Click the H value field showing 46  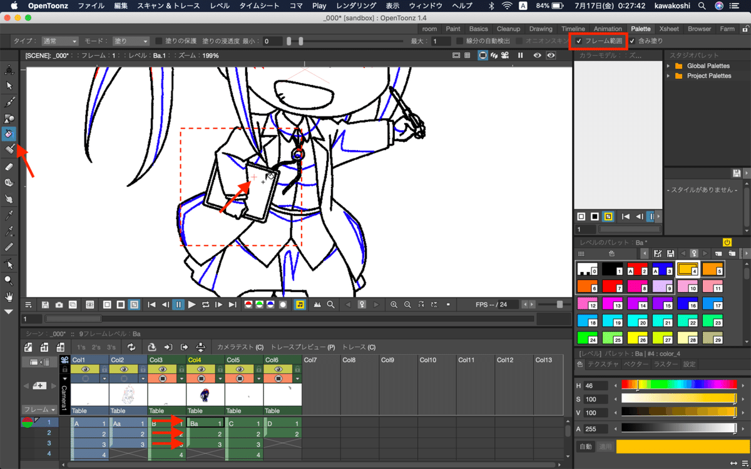coord(596,385)
